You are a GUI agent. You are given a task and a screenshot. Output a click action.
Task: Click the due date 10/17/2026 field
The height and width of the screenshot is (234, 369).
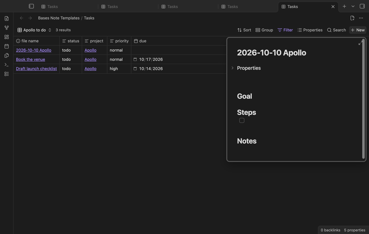tap(151, 59)
